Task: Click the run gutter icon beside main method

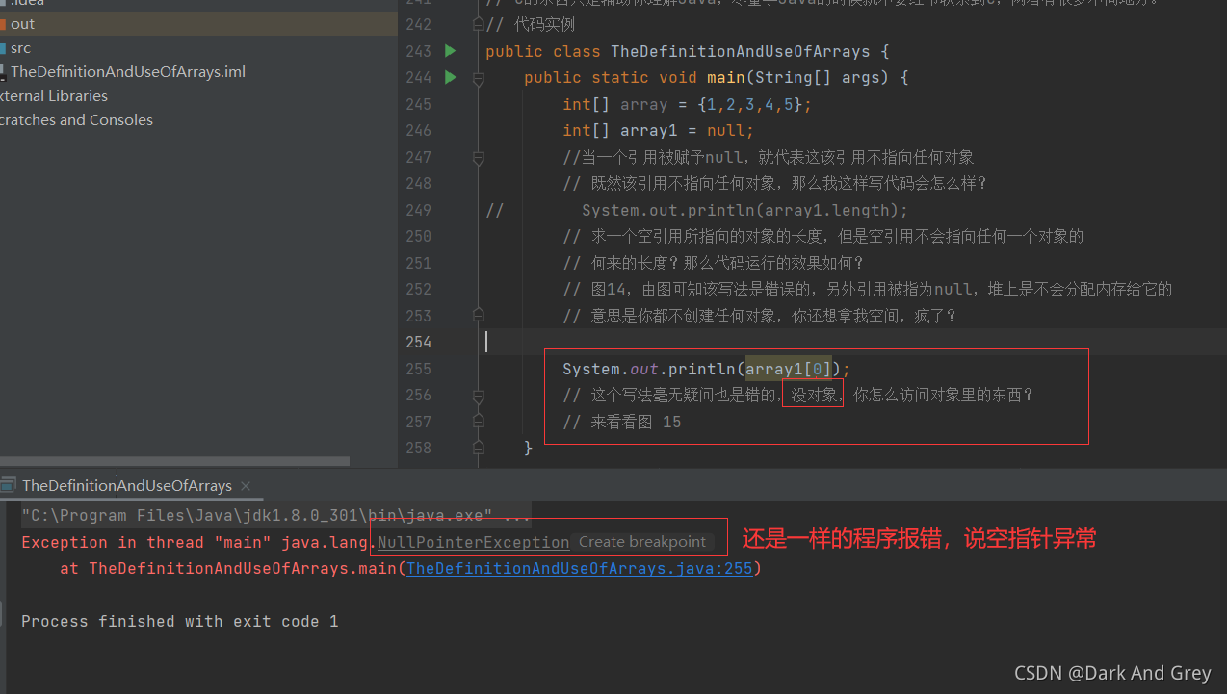Action: click(x=450, y=77)
